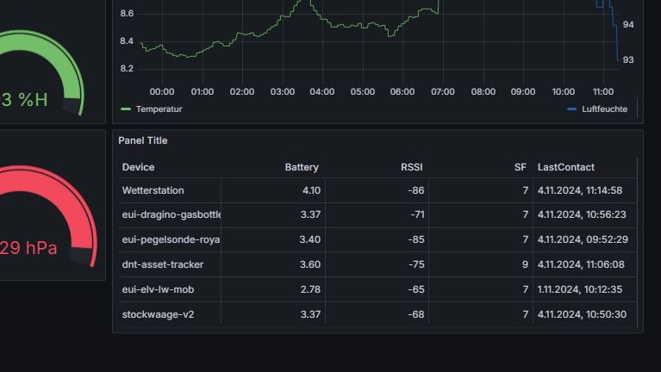Image resolution: width=661 pixels, height=372 pixels.
Task: Sort the table by RSSI column header
Action: tap(412, 167)
